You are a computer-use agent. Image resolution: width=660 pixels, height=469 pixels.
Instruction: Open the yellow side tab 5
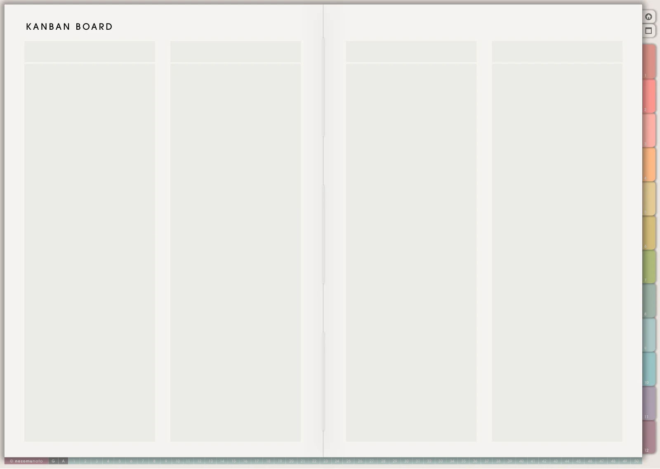click(649, 199)
